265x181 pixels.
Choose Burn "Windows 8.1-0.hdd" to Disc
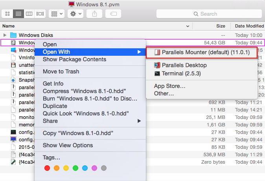pos(90,99)
